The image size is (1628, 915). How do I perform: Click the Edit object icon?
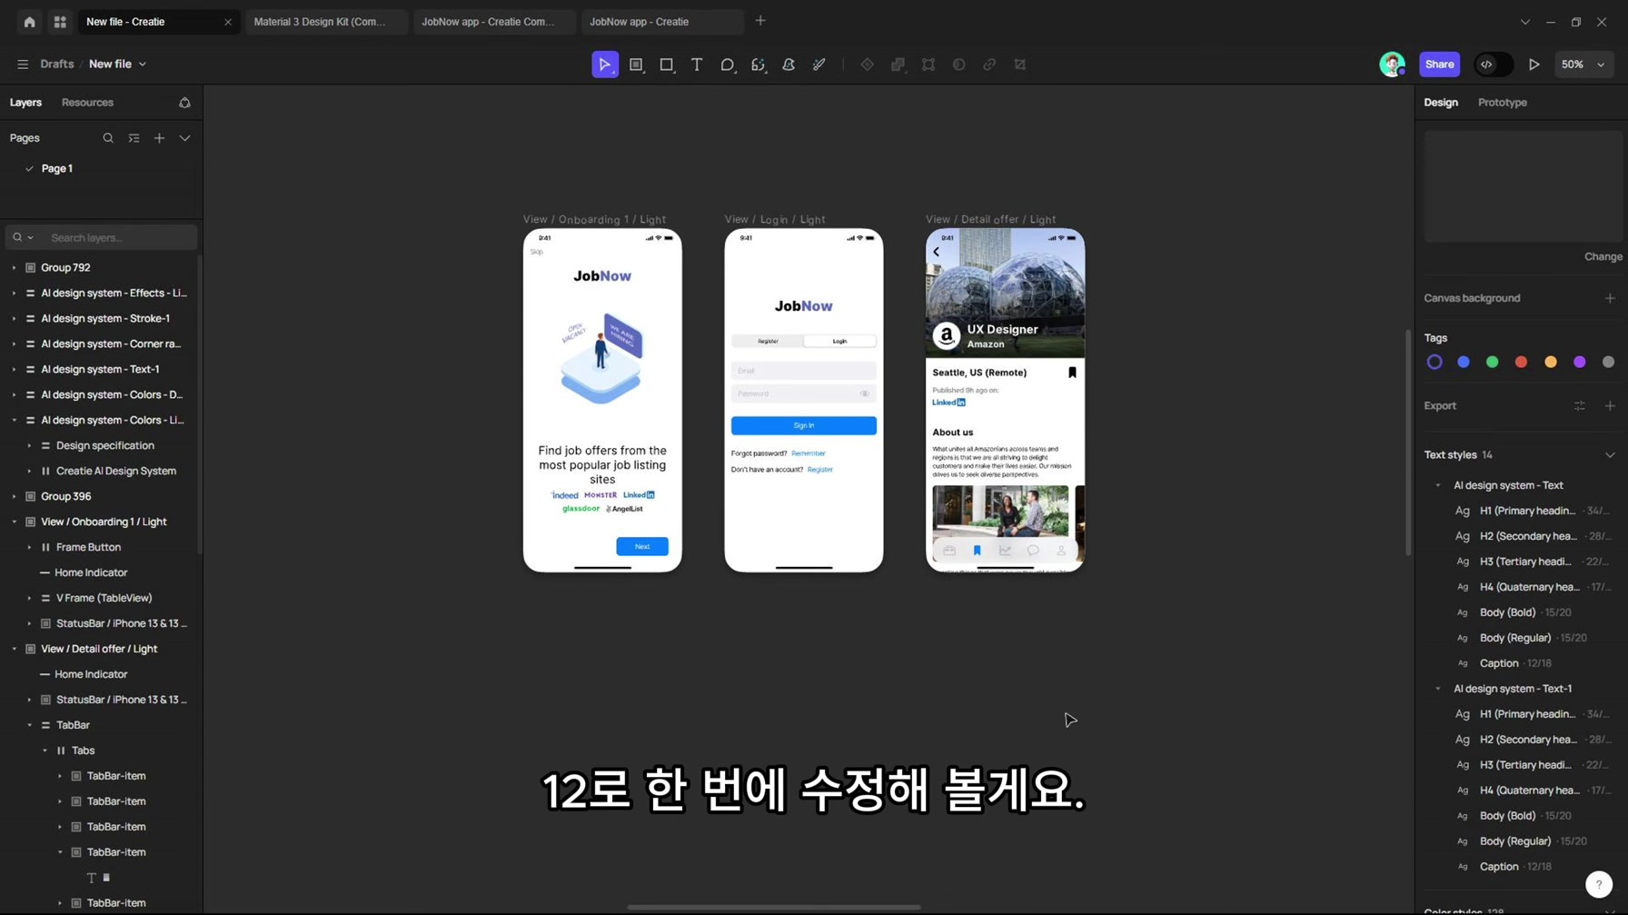(x=928, y=65)
